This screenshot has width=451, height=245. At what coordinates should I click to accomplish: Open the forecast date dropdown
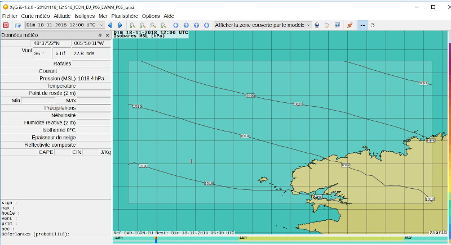(x=65, y=25)
